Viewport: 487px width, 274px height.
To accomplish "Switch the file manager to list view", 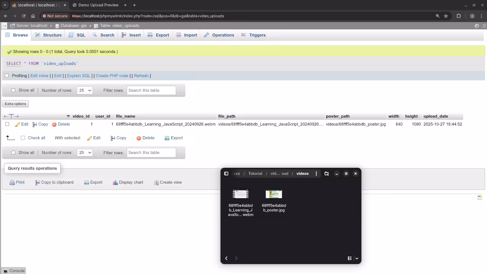I will click(x=349, y=258).
